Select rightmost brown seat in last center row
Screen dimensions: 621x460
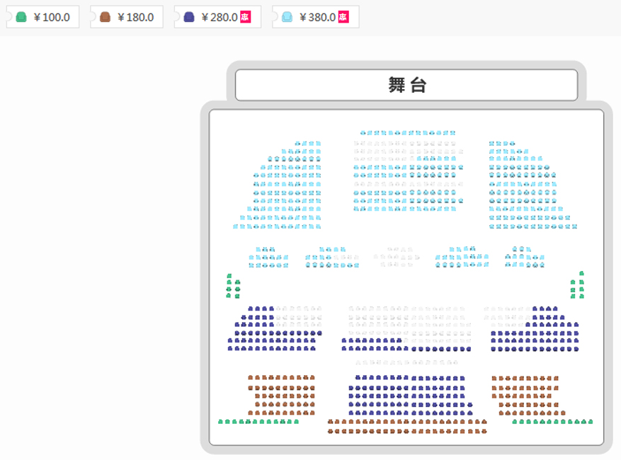[x=484, y=432]
